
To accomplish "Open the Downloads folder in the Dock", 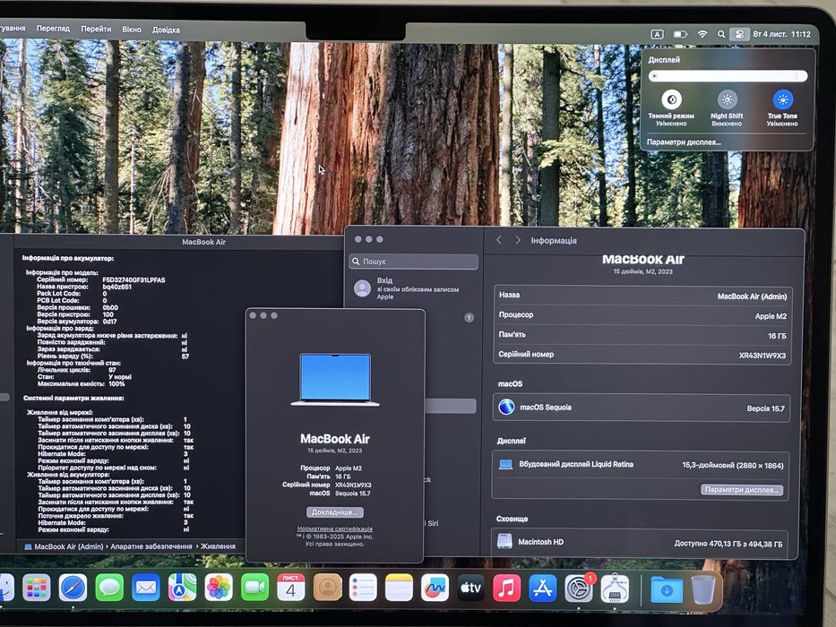I will click(x=667, y=589).
